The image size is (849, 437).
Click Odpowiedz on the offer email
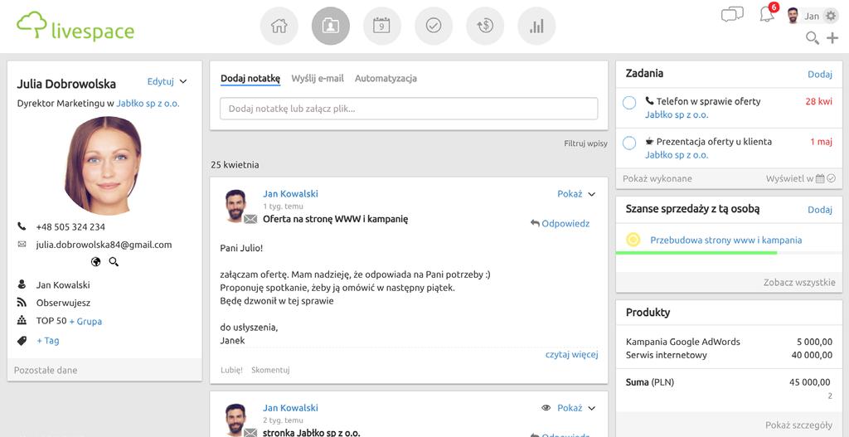point(565,223)
